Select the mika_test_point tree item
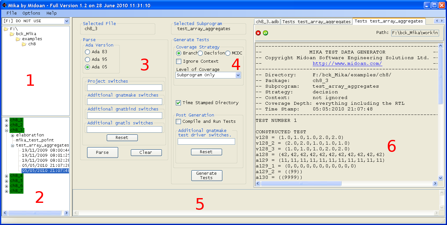The image size is (447, 225). tap(35, 140)
